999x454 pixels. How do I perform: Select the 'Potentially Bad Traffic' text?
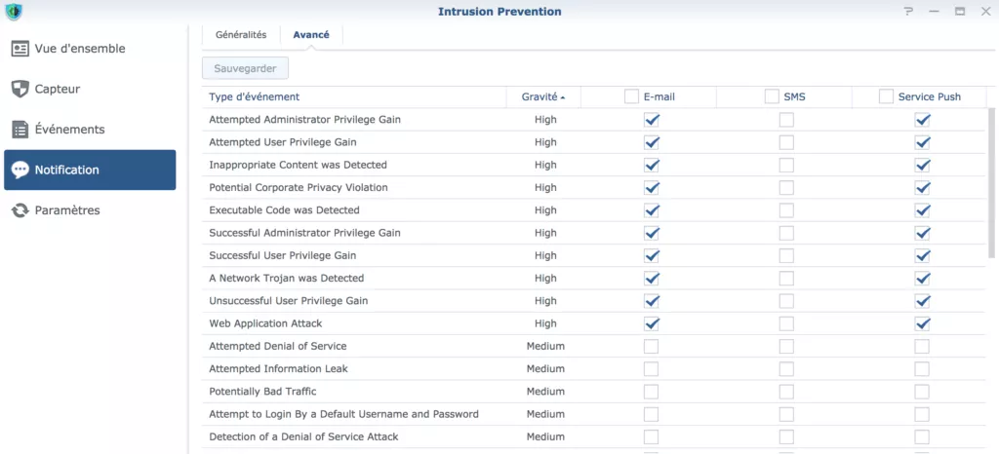pyautogui.click(x=262, y=392)
